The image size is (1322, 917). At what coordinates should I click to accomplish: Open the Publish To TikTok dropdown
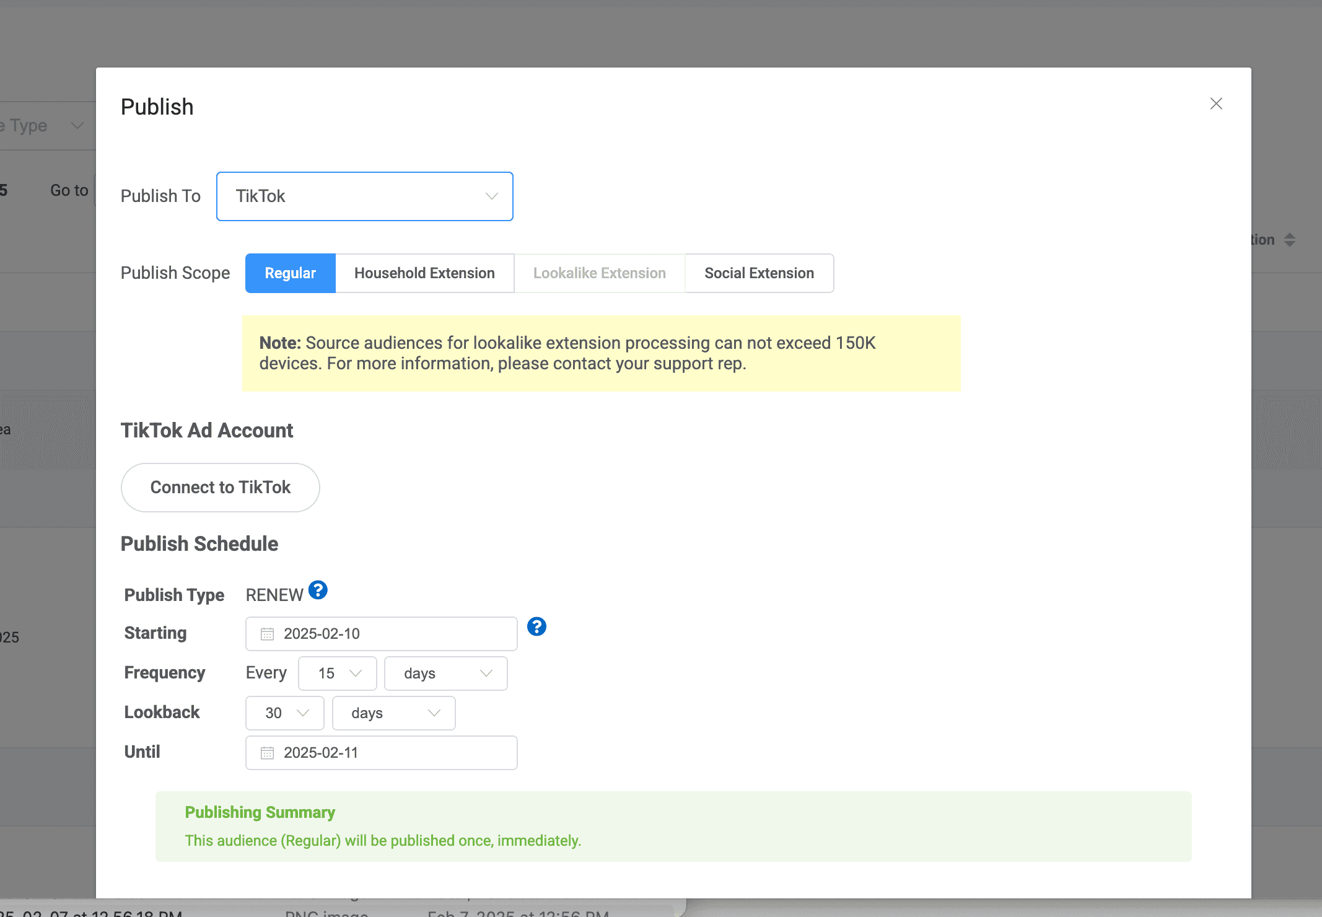364,196
